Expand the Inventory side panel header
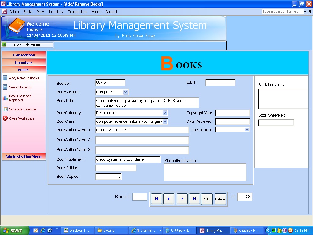This screenshot has height=235, width=313. [x=24, y=62]
